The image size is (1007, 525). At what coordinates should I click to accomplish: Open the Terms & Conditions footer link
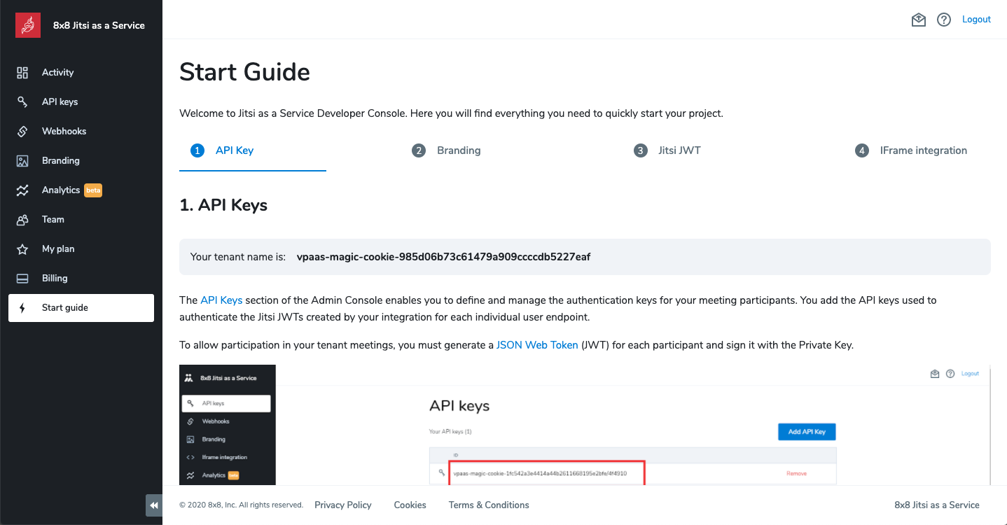(489, 505)
